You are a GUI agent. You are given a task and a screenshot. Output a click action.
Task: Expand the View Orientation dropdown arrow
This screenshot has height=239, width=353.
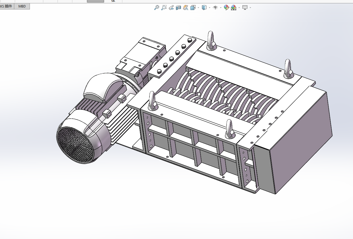point(198,8)
